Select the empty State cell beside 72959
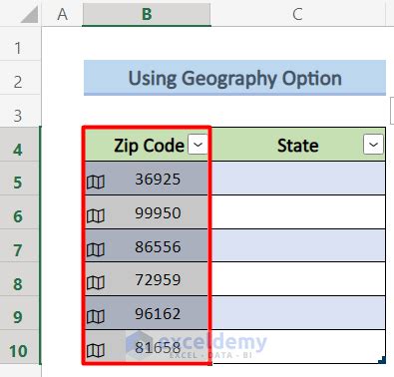 click(x=298, y=279)
